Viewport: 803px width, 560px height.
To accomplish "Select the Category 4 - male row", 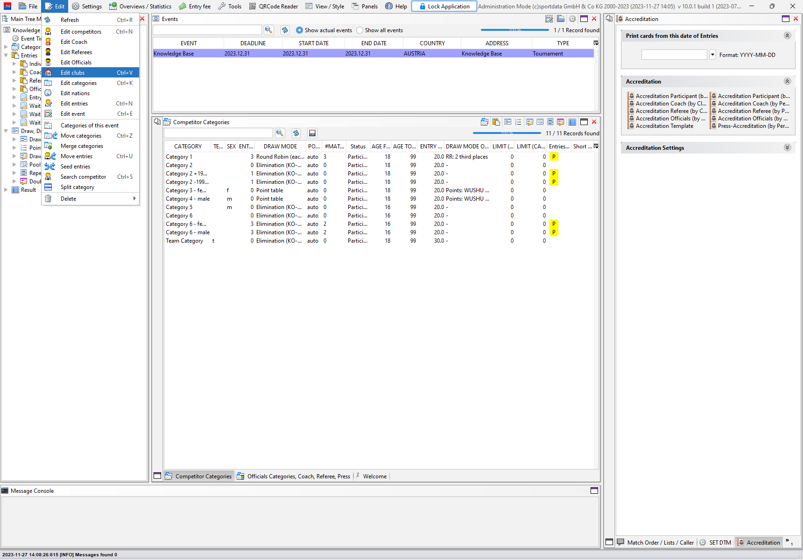I will click(x=378, y=199).
